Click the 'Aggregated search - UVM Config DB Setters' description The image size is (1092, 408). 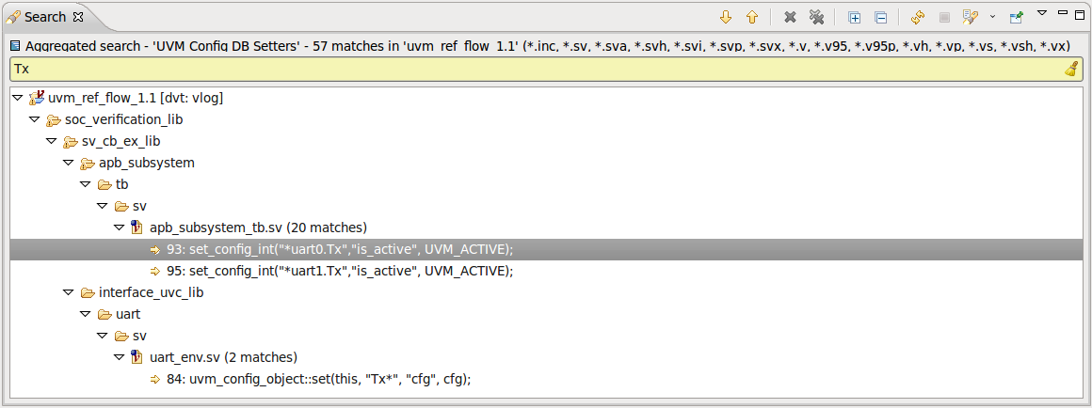point(545,47)
